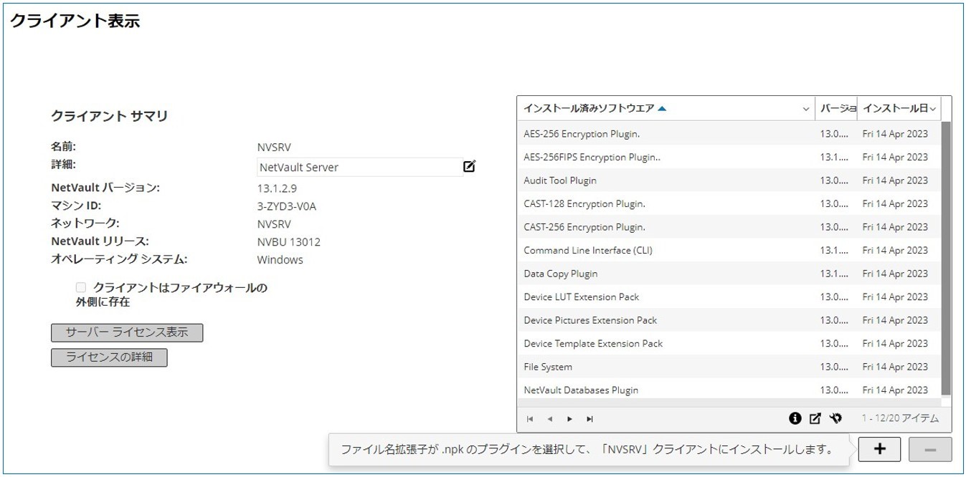Select Command Line Interface (CLI) row
966x477 pixels.
click(729, 250)
